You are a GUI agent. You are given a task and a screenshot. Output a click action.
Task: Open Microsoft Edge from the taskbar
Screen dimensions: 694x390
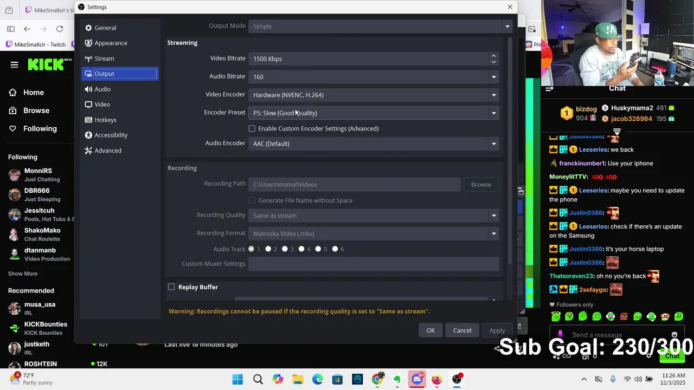tap(317, 379)
